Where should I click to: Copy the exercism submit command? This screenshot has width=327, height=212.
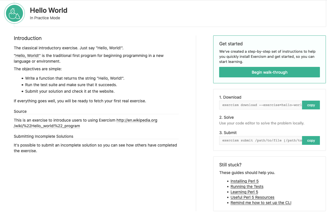[x=311, y=140]
